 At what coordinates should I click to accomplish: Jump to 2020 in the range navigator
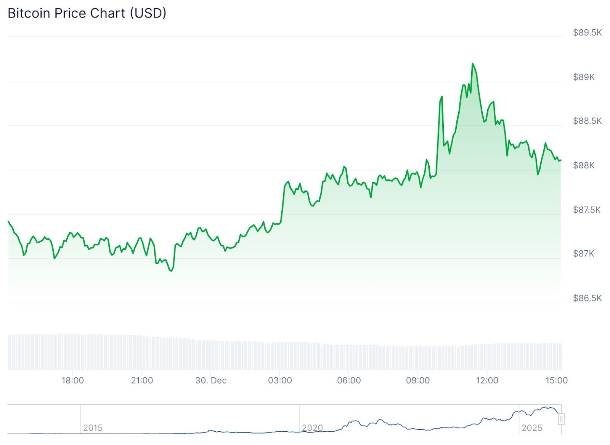point(312,428)
